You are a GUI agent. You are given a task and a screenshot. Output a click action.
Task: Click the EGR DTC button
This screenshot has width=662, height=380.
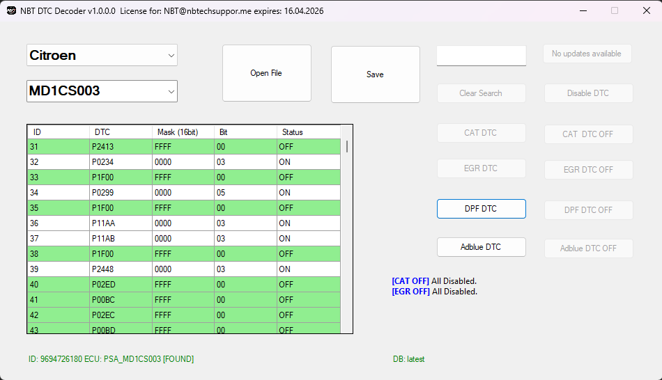pyautogui.click(x=482, y=168)
